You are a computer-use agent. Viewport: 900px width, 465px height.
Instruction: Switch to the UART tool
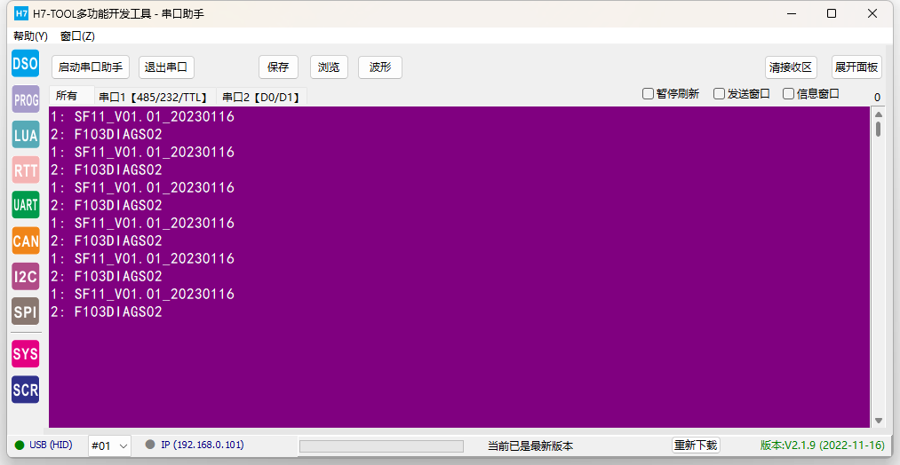tap(25, 205)
